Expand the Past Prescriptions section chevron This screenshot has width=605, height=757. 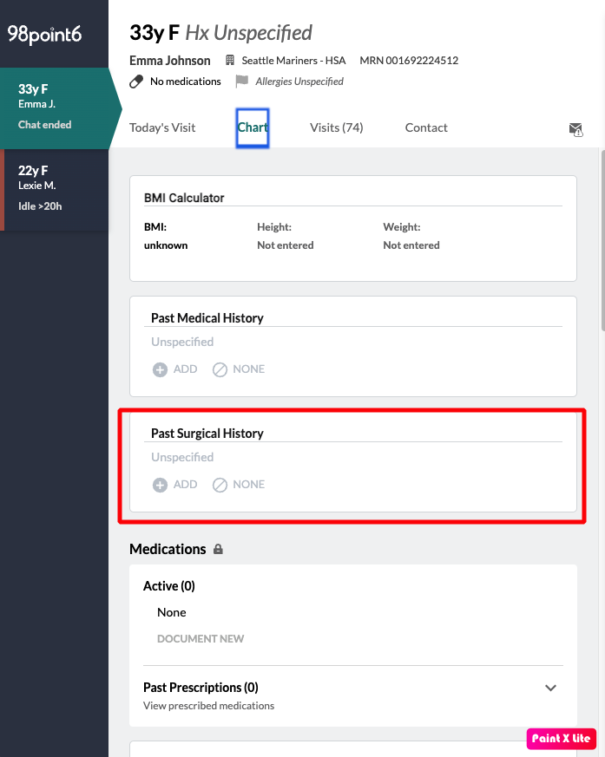(x=550, y=688)
